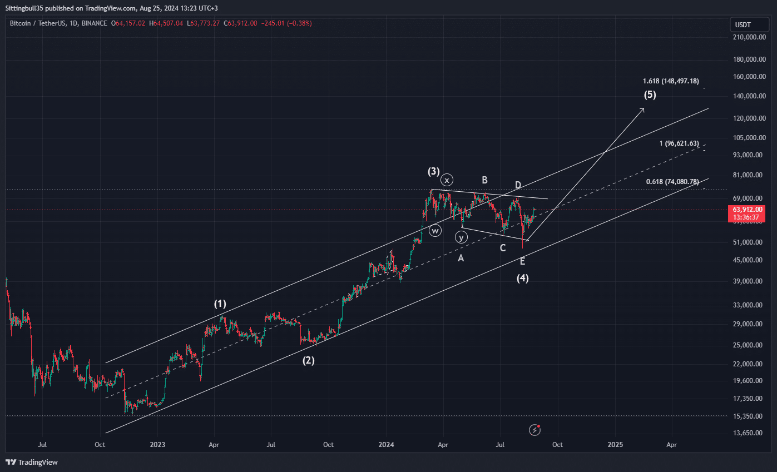The height and width of the screenshot is (472, 777).
Task: Click the 2025 label on the time axis
Action: tap(615, 445)
